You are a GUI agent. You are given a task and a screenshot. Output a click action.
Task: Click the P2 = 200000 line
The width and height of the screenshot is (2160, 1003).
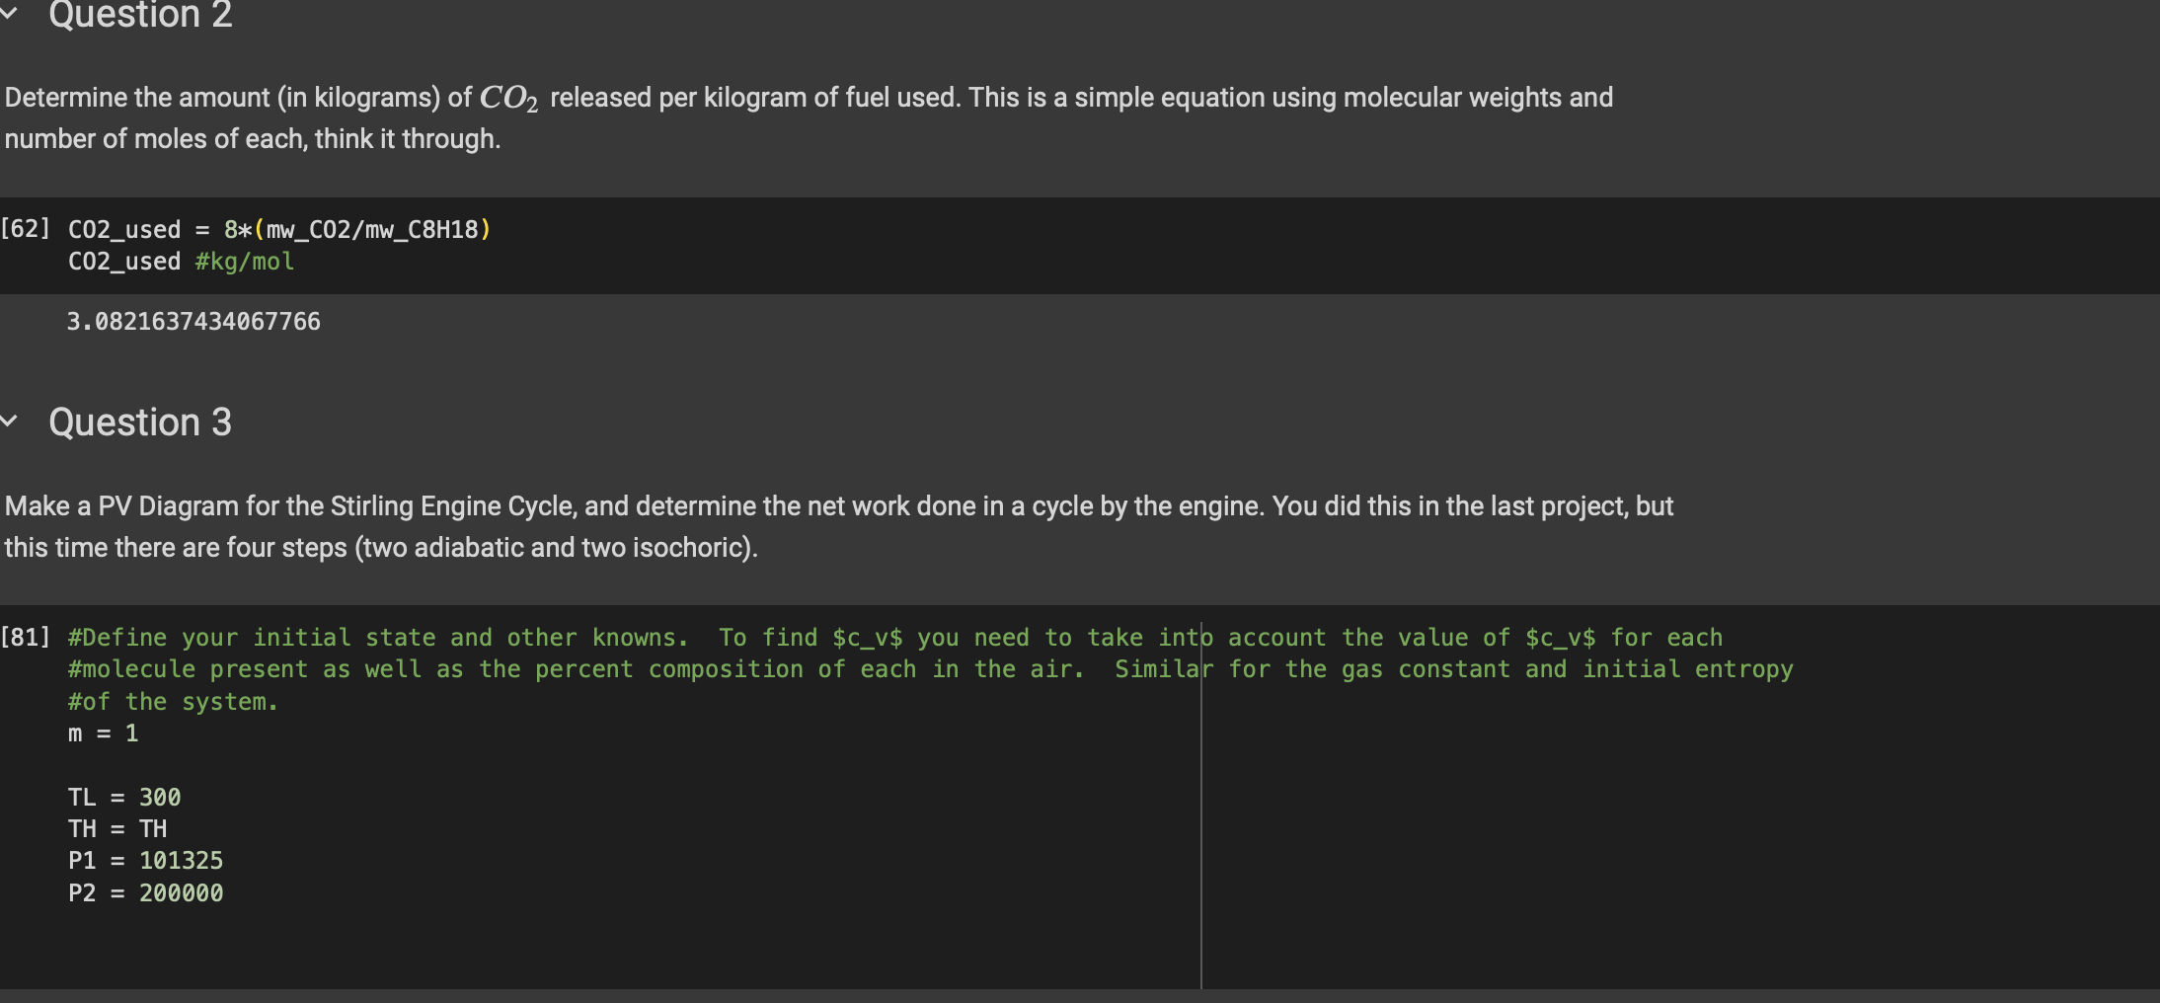(145, 893)
